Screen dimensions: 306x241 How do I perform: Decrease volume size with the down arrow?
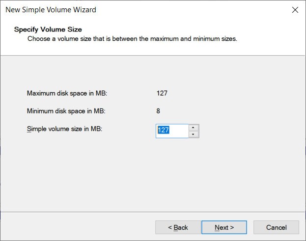194,134
